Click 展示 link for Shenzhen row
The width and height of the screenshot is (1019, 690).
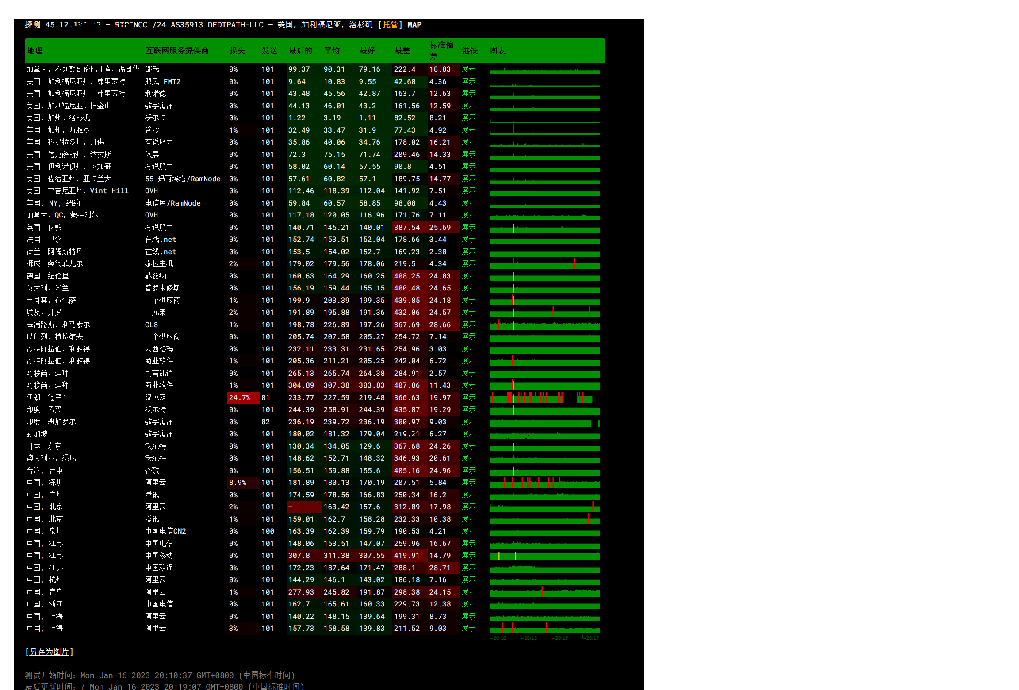(x=468, y=483)
